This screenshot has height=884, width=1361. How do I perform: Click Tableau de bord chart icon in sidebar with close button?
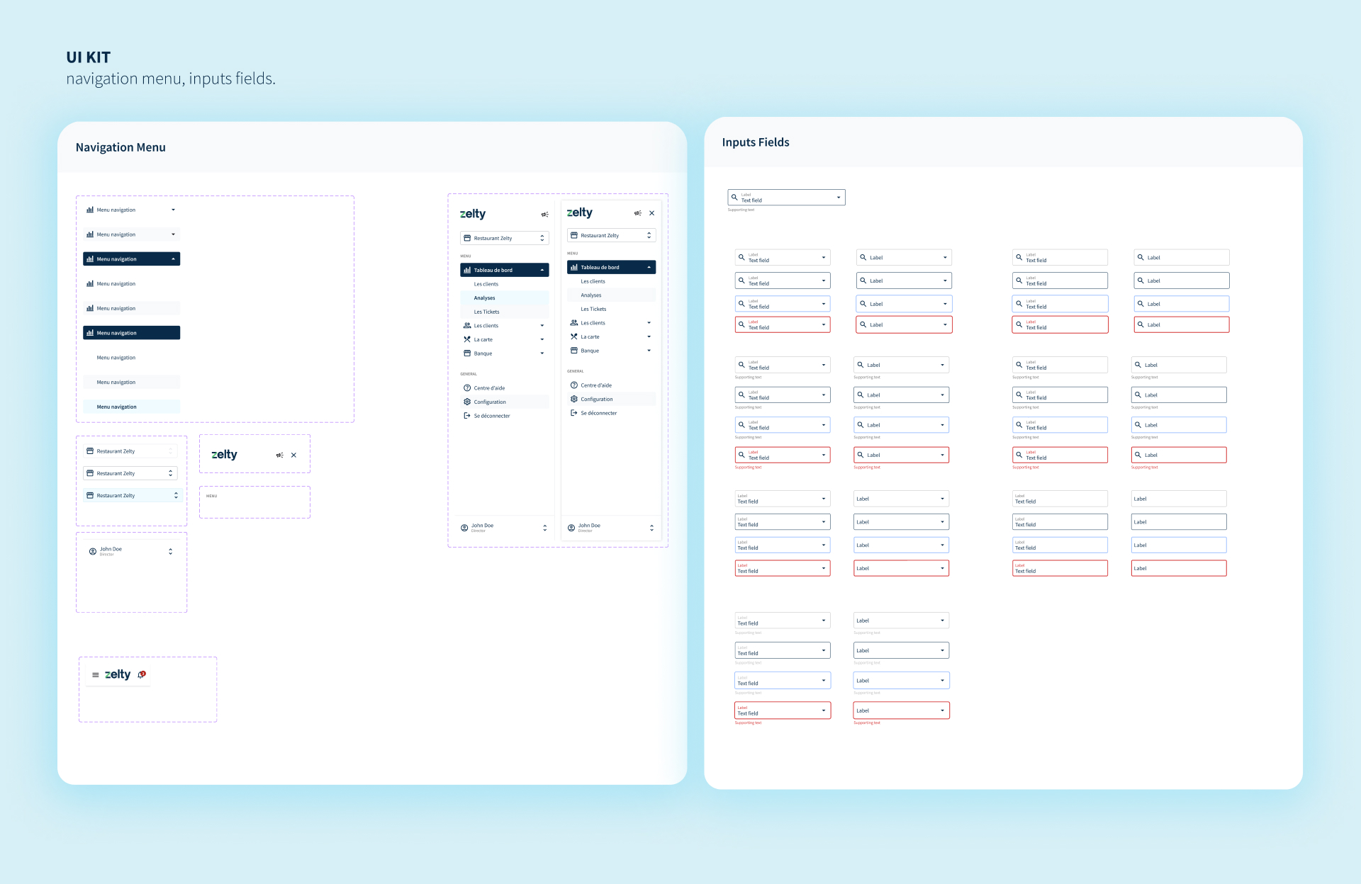(x=574, y=267)
